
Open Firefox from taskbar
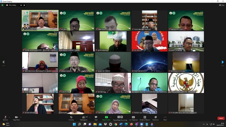(131, 124)
